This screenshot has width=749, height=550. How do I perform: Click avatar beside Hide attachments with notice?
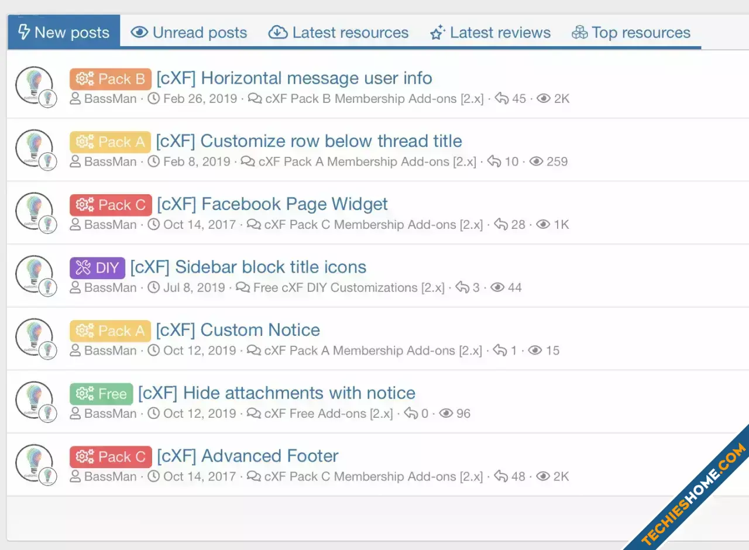tap(34, 400)
